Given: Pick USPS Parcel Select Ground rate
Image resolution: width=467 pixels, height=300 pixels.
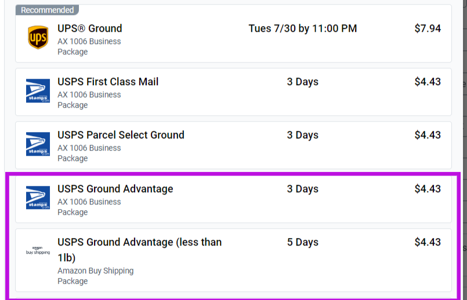Looking at the screenshot, I should tap(121, 135).
